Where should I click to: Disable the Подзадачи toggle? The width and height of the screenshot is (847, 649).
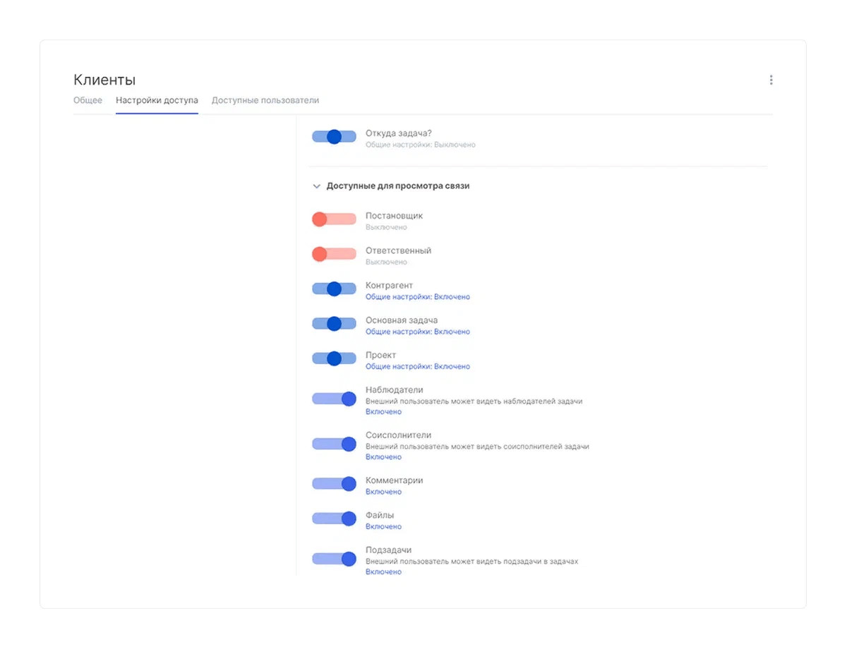pos(334,559)
